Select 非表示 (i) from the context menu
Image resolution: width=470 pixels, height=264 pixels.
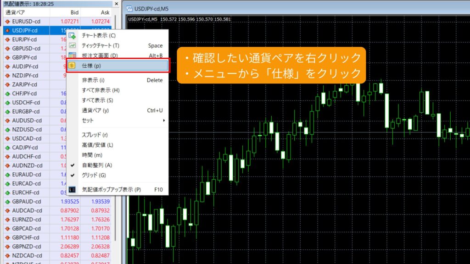click(x=93, y=80)
